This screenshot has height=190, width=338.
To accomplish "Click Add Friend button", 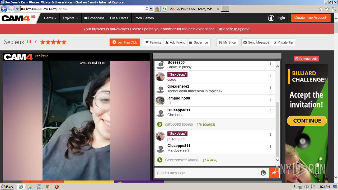I will [x=175, y=42].
